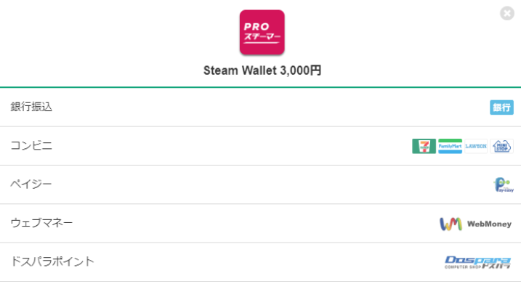Viewport: 521px width, 297px height.
Task: Close the payment method dialog
Action: (507, 13)
